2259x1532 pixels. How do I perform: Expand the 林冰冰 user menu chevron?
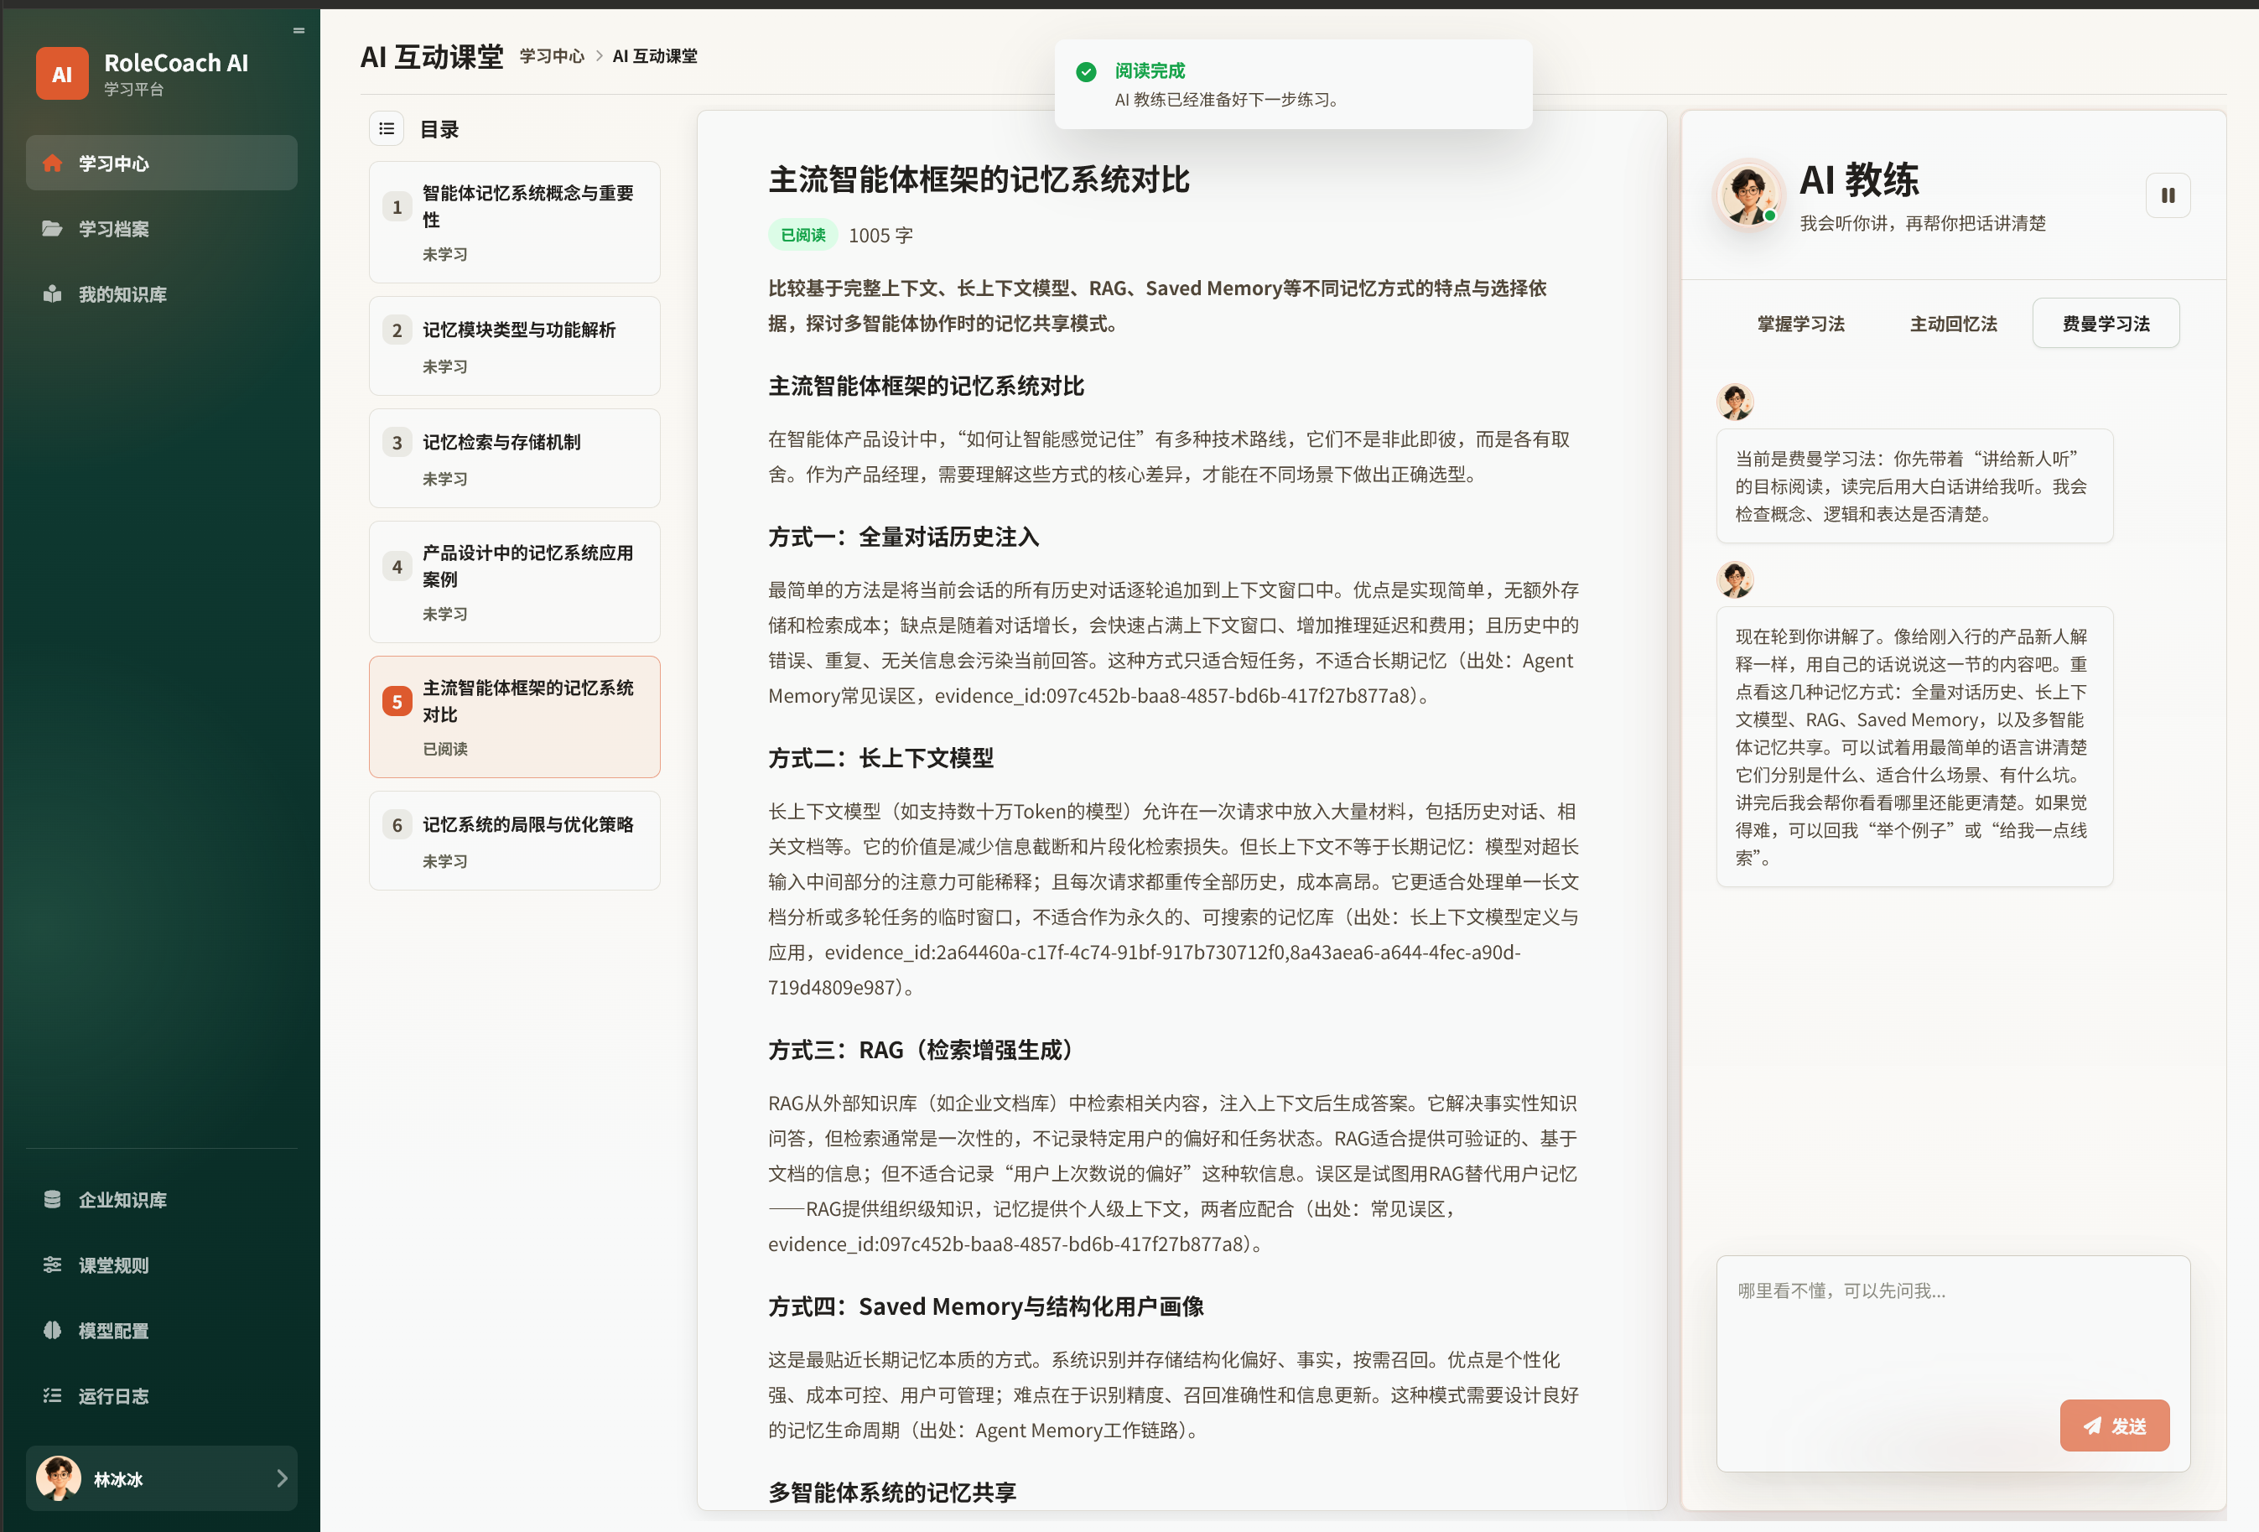click(x=282, y=1477)
